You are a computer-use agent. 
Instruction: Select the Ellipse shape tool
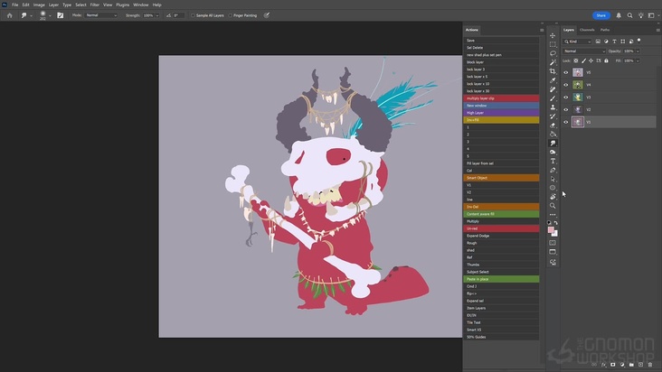553,188
